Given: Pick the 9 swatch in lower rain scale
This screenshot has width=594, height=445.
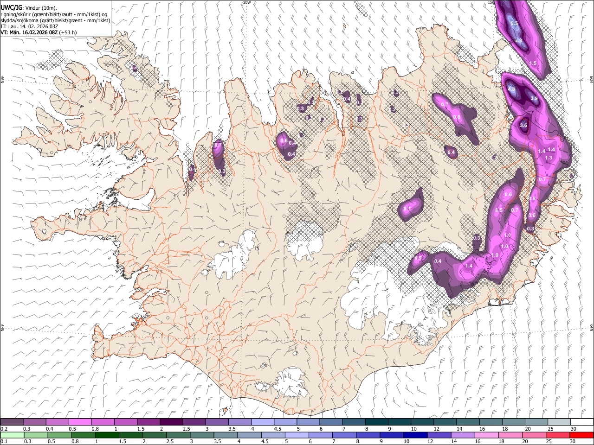Looking at the screenshot, I should 392,435.
